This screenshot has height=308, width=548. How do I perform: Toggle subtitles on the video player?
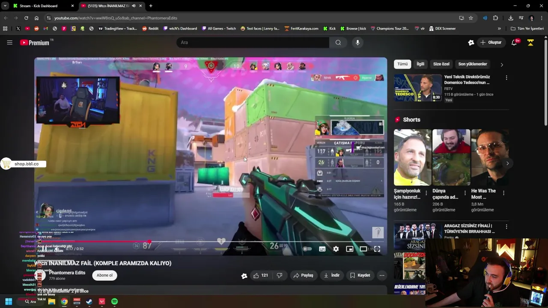pos(322,249)
